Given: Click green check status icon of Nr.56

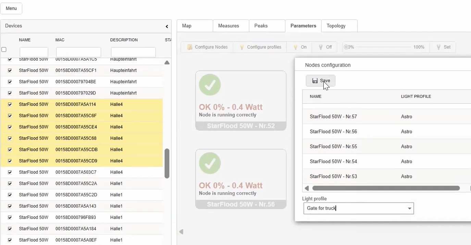Looking at the screenshot, I should (210, 163).
